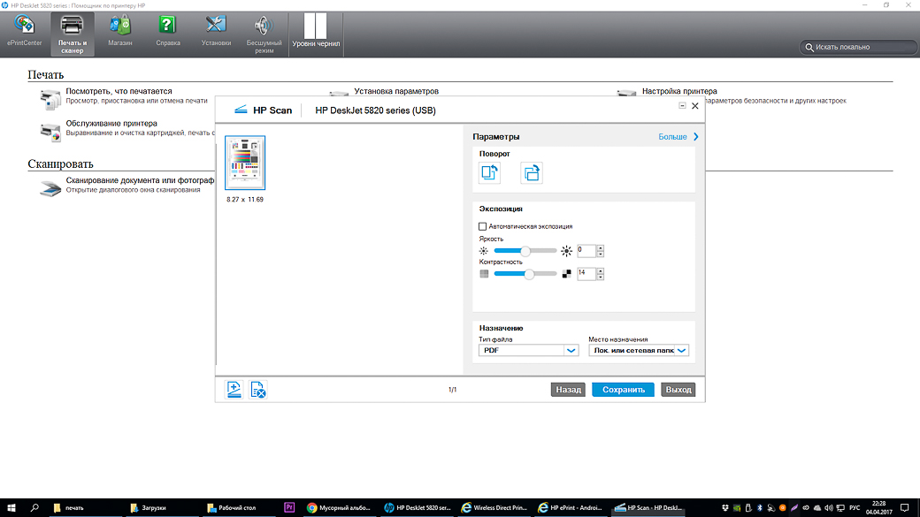Rotate scan left with the rotate icon
The width and height of the screenshot is (920, 517).
489,173
